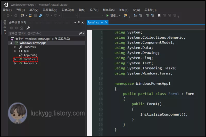The height and width of the screenshot is (137, 206).
Task: Close the Form1.cs editor tab
Action: pos(106,22)
